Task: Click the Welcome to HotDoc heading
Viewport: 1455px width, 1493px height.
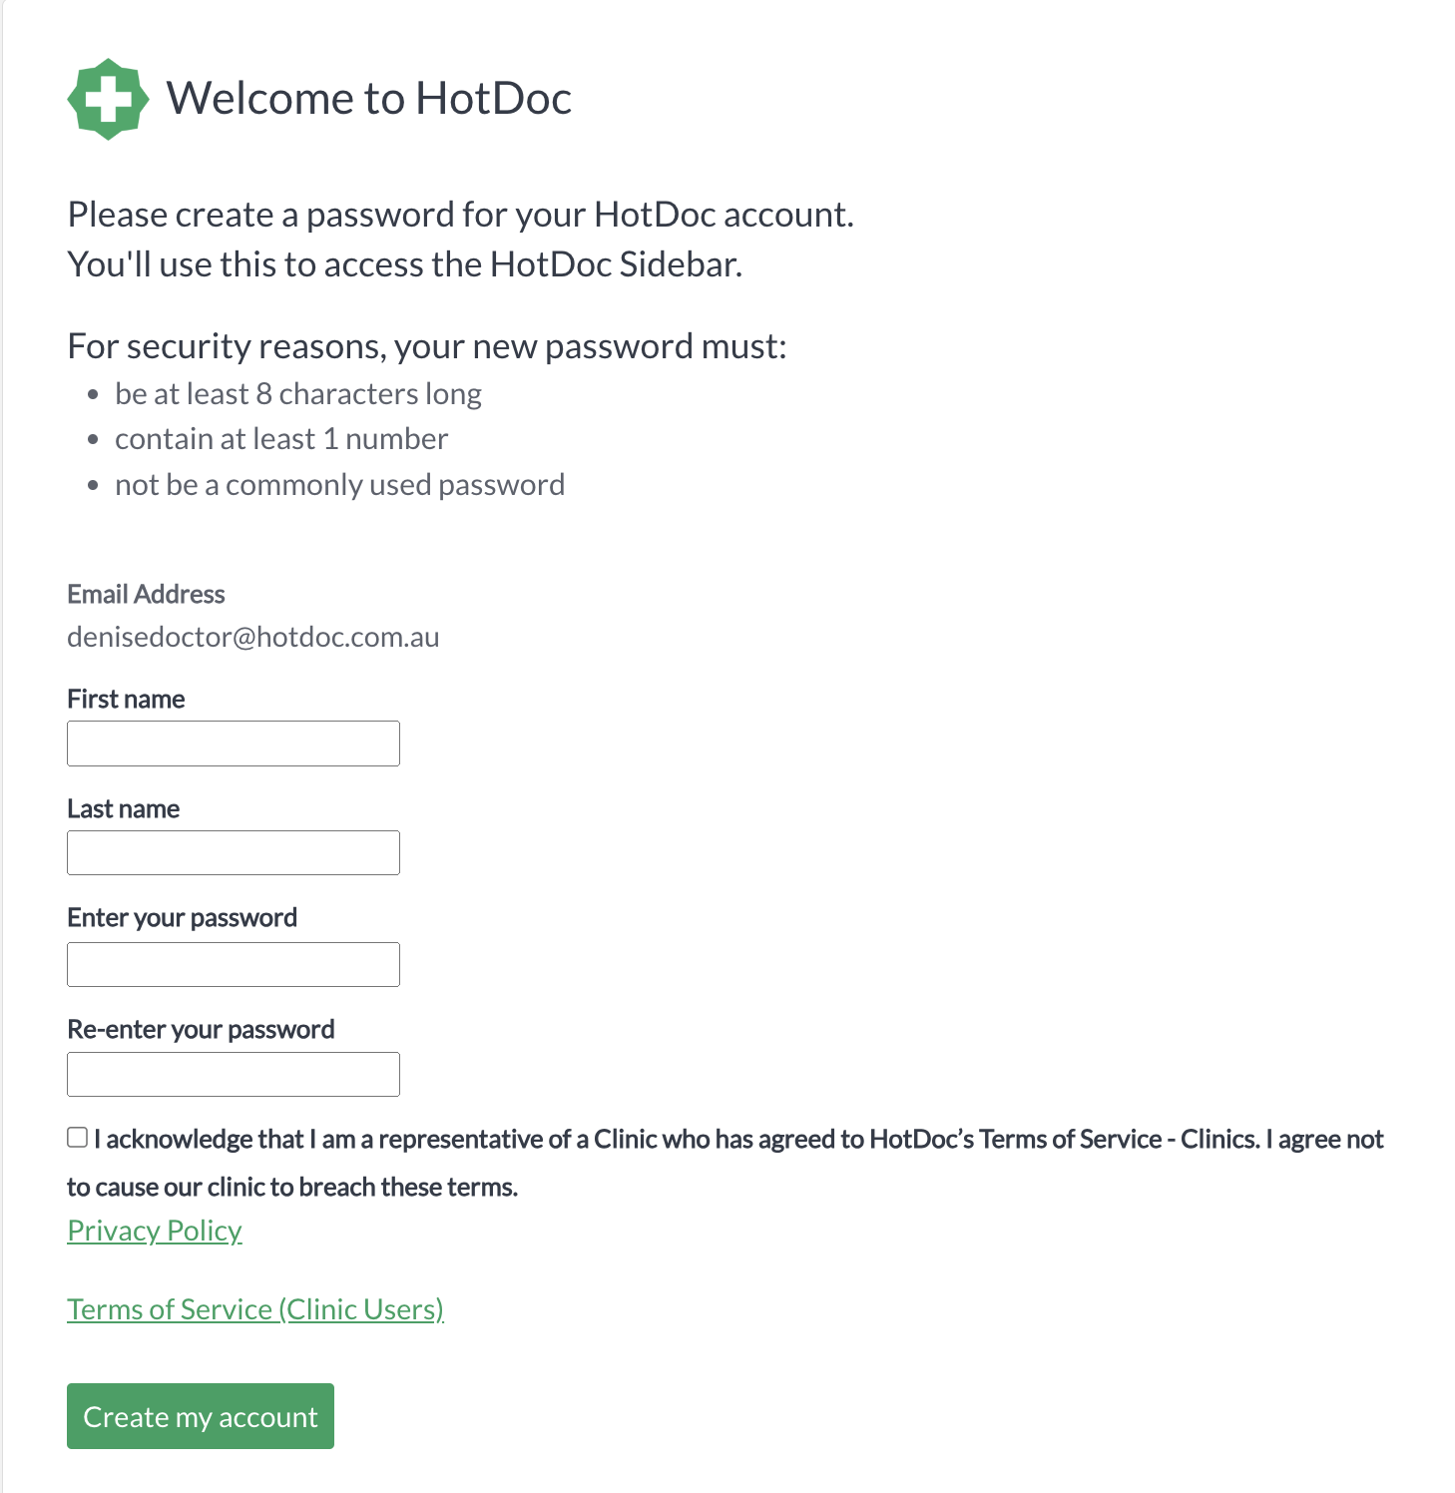Action: (369, 98)
